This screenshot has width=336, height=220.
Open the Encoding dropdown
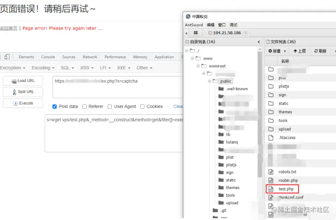tap(43, 68)
